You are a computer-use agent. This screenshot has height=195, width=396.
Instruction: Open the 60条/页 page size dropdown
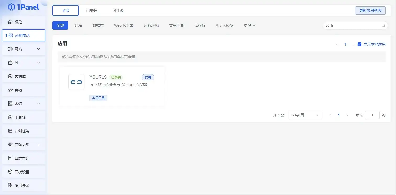point(305,115)
